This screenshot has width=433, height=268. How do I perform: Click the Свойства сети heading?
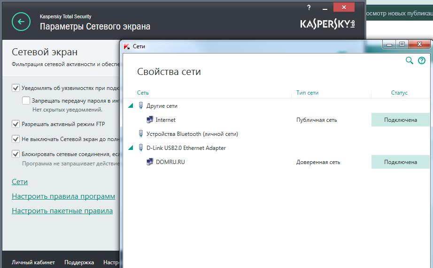click(169, 72)
